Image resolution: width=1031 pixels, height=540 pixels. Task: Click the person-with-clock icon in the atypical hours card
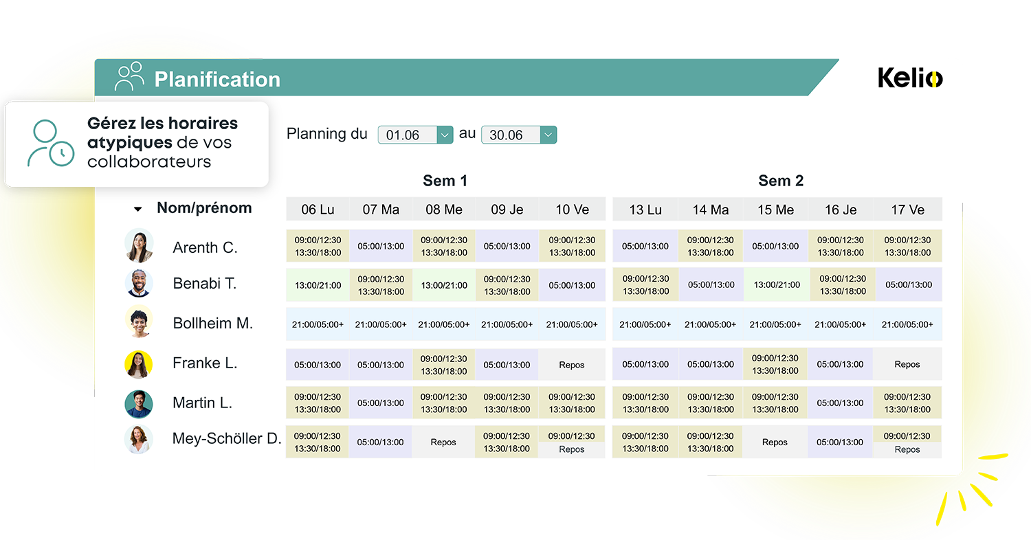coord(50,143)
